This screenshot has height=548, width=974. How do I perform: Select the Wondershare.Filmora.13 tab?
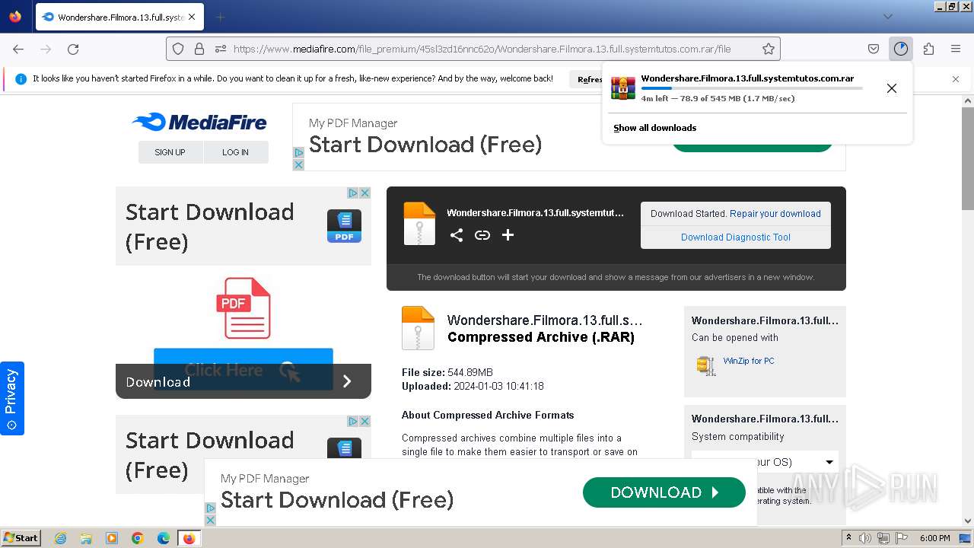tap(119, 17)
